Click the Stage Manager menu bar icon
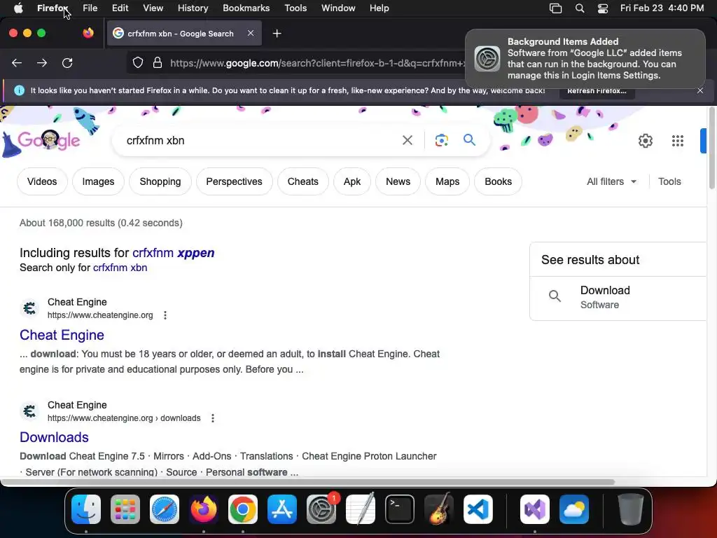The width and height of the screenshot is (717, 538). (x=555, y=8)
